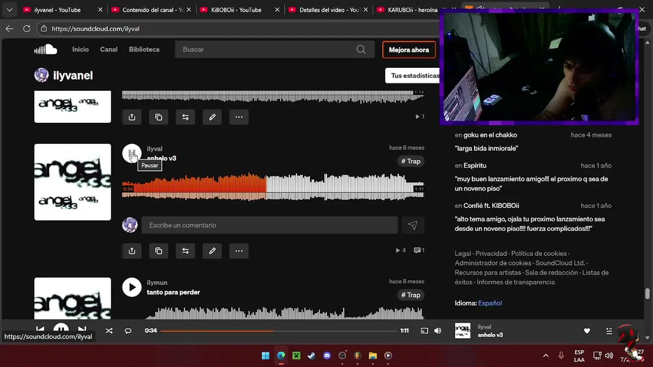Click the cast icon in player bar

click(424, 331)
